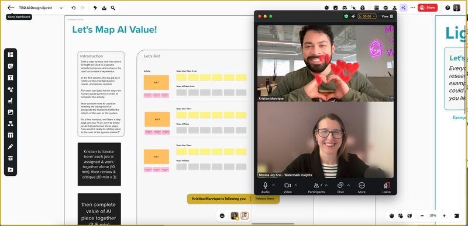468x226 pixels.
Task: Select the sticky note tool
Action: pyautogui.click(x=11, y=66)
